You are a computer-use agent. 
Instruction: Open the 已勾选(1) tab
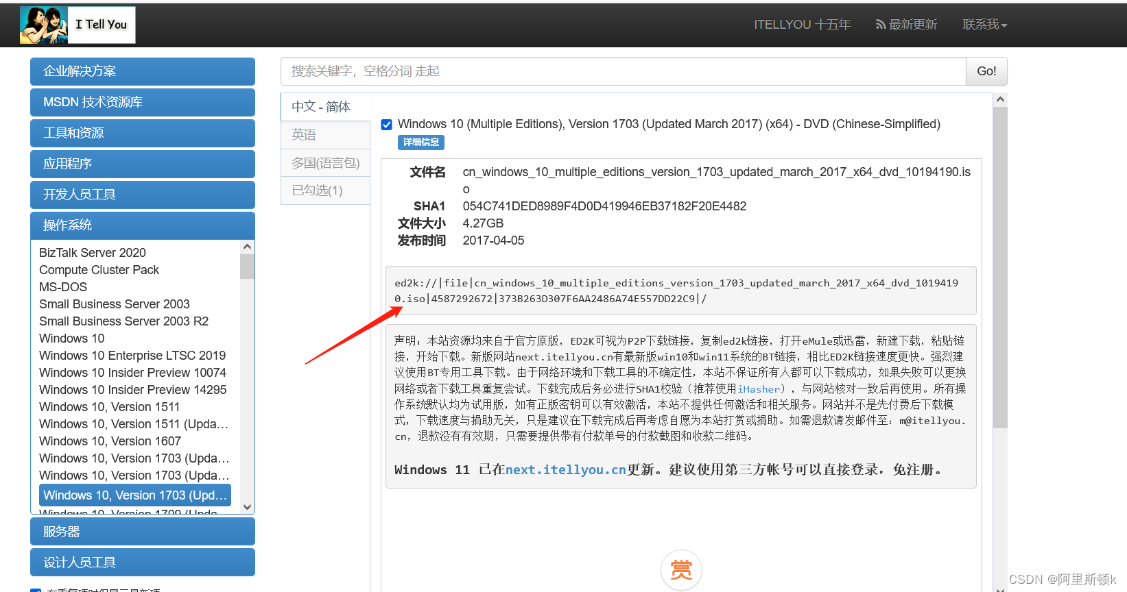[x=326, y=190]
